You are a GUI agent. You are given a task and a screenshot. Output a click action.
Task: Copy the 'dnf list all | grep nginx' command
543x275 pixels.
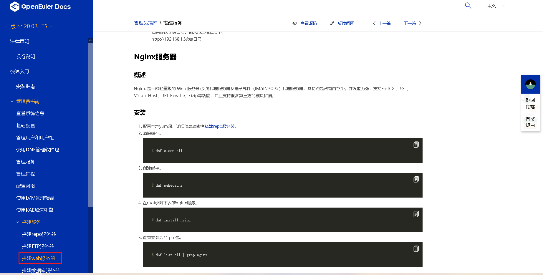point(416,249)
